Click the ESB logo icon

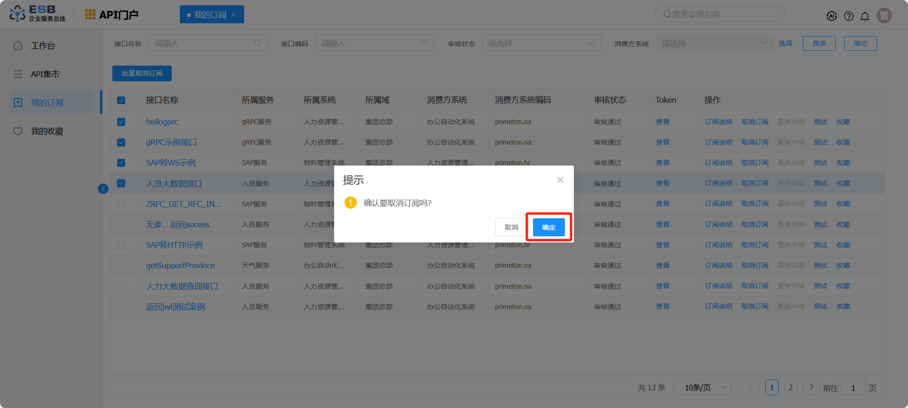click(x=18, y=14)
